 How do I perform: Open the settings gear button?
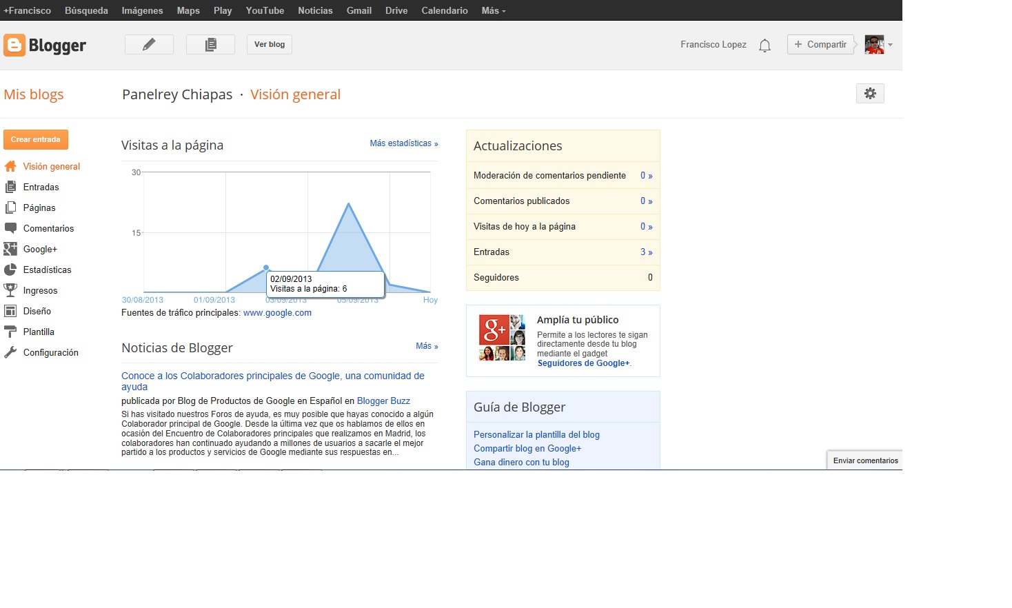[x=870, y=94]
